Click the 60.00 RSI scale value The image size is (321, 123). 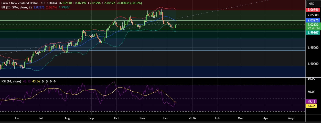click(311, 92)
